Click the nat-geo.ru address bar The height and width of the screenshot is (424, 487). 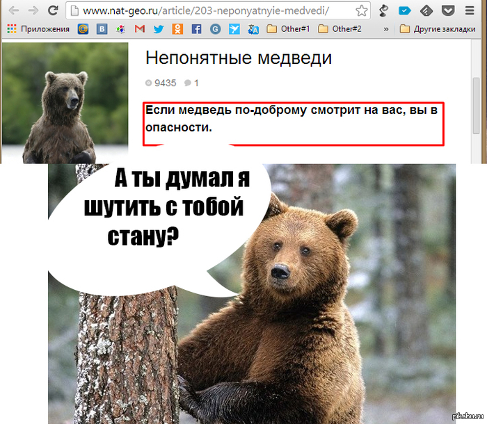[x=209, y=11]
